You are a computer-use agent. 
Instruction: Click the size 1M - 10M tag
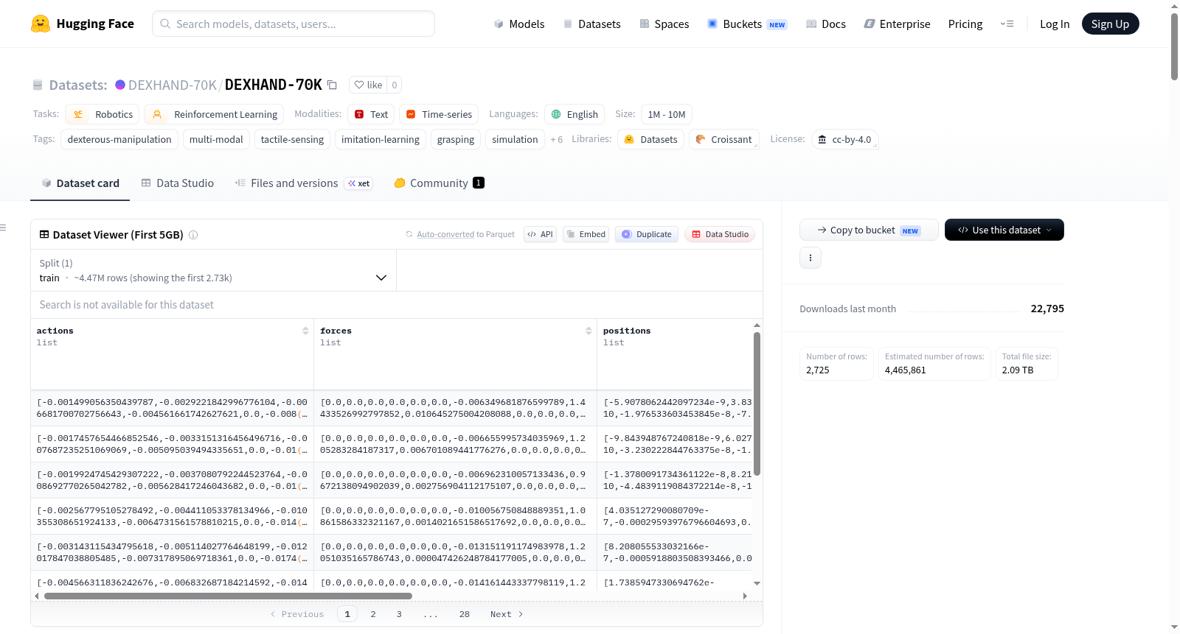coord(667,114)
